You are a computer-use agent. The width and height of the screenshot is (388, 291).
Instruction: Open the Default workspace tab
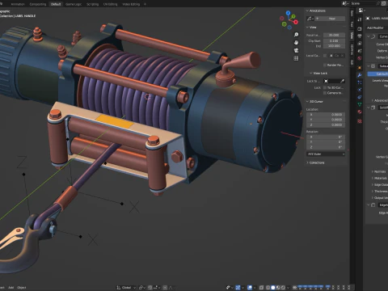coord(56,4)
